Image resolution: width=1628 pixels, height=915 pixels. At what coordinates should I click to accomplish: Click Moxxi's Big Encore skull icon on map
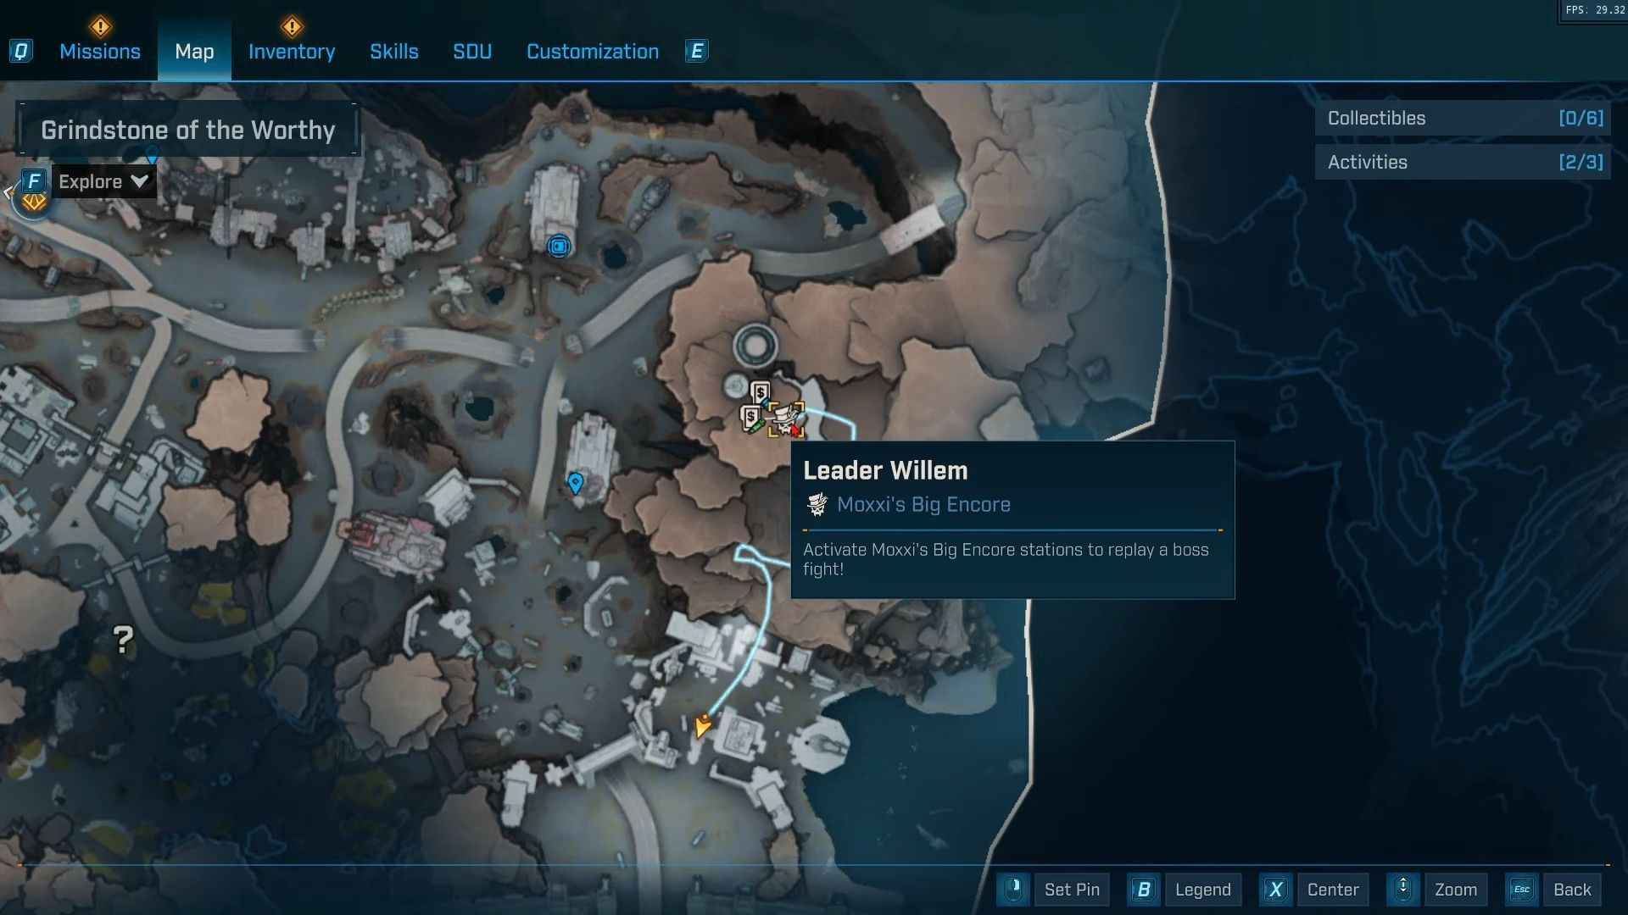point(786,419)
